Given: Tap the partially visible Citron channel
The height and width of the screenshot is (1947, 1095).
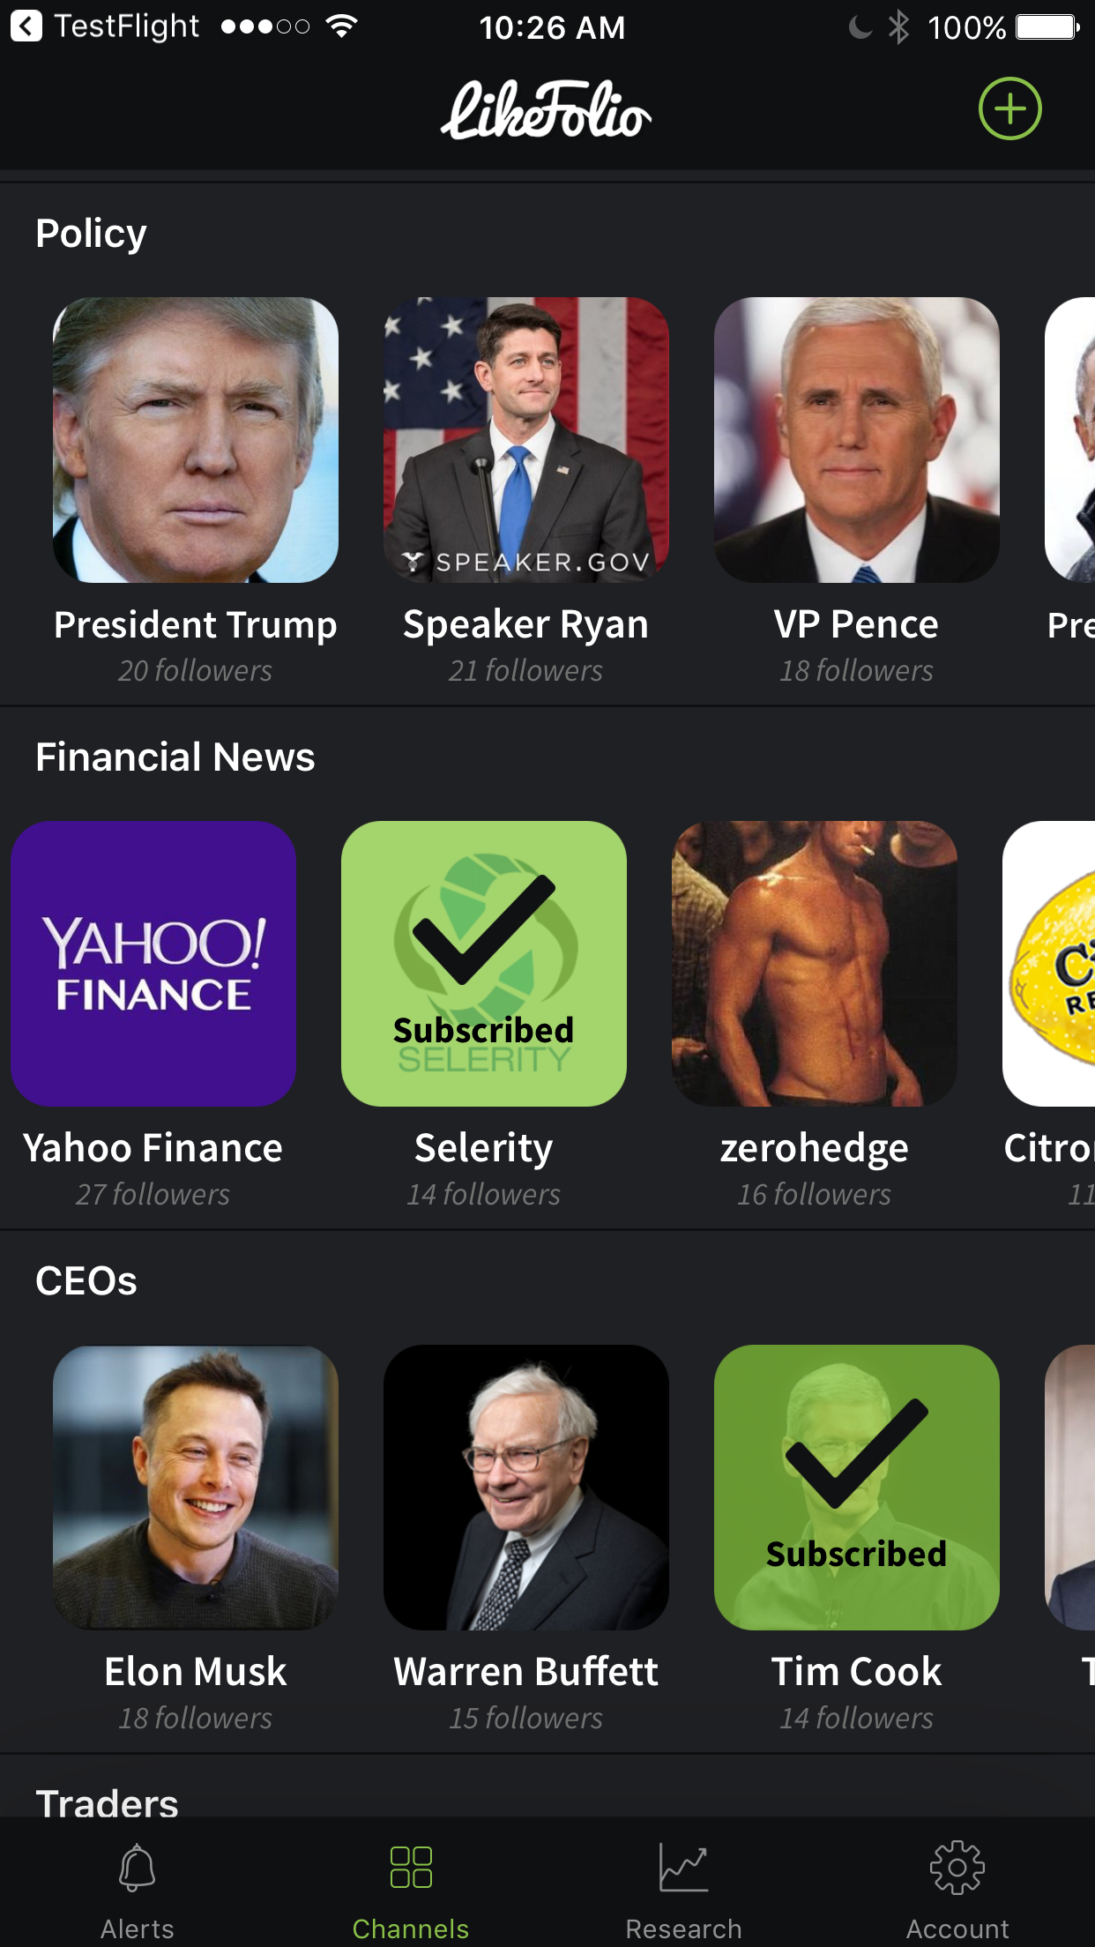Looking at the screenshot, I should click(x=1049, y=964).
